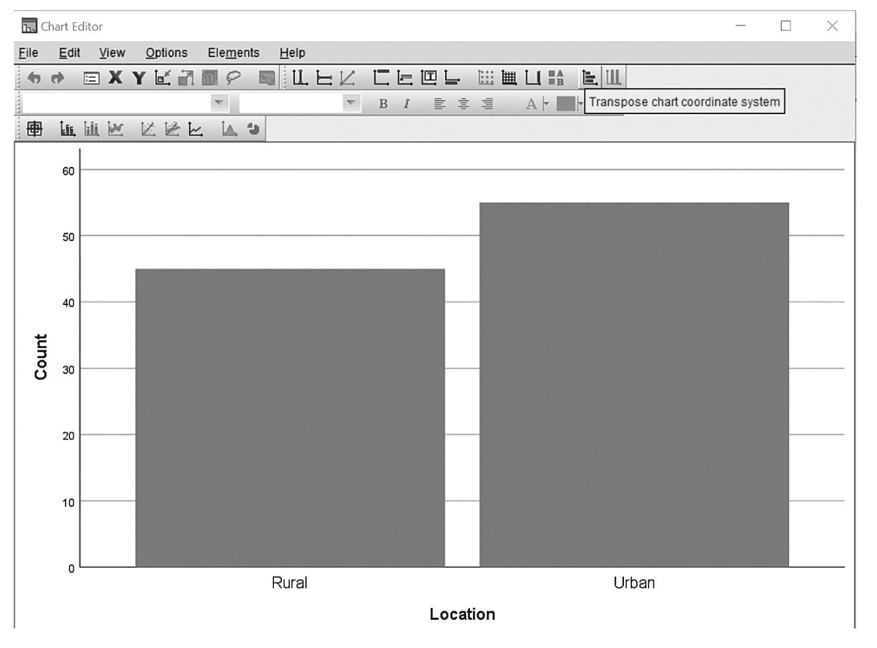Click the dotted gridlines icon
Screen dimensions: 877x648
(486, 77)
